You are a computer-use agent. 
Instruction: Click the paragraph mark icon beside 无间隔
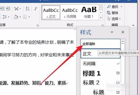(118, 63)
